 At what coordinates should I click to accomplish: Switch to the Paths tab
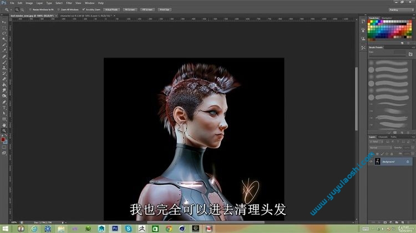394,137
